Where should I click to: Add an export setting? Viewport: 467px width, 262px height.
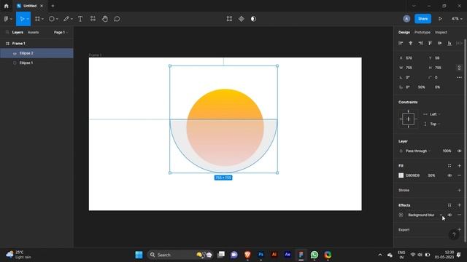[459, 230]
